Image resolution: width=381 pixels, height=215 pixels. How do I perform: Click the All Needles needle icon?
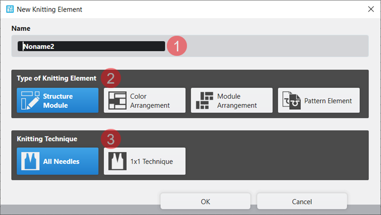pyautogui.click(x=30, y=162)
